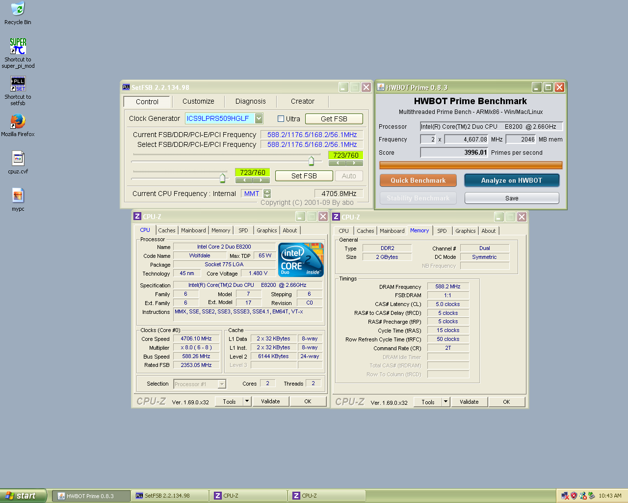Click the Get FSB button

coord(334,119)
